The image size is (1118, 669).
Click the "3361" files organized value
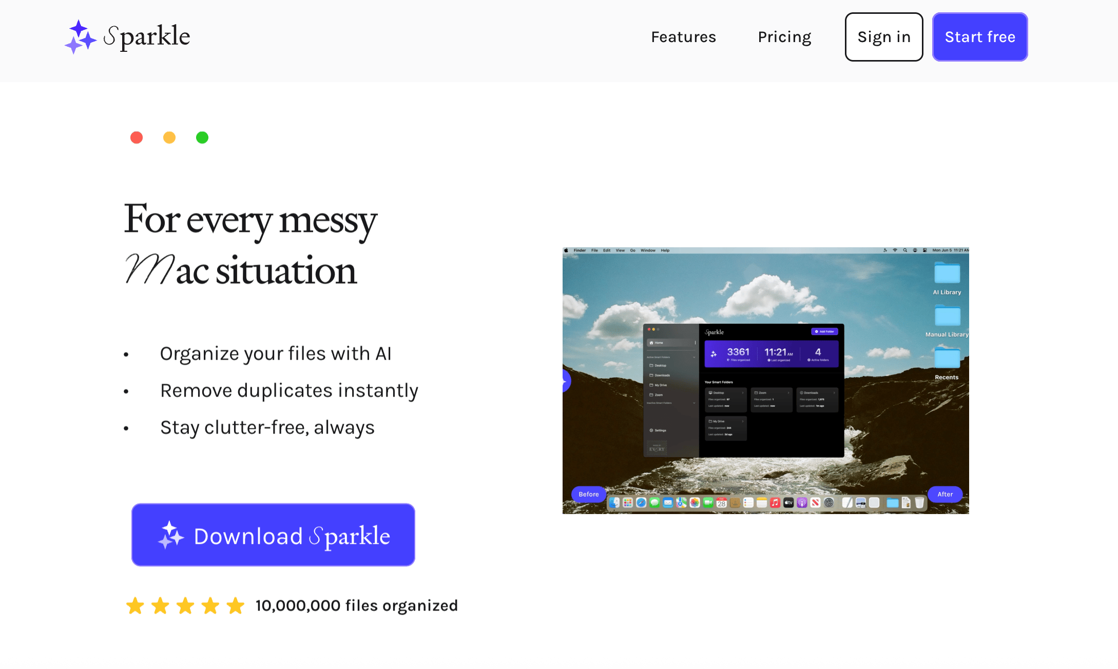pos(738,352)
